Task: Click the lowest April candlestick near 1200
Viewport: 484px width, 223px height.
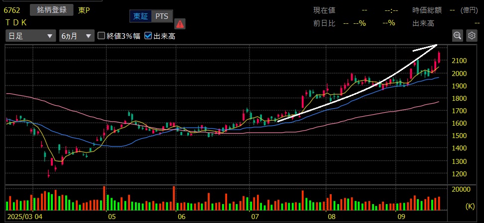Action: (x=49, y=173)
